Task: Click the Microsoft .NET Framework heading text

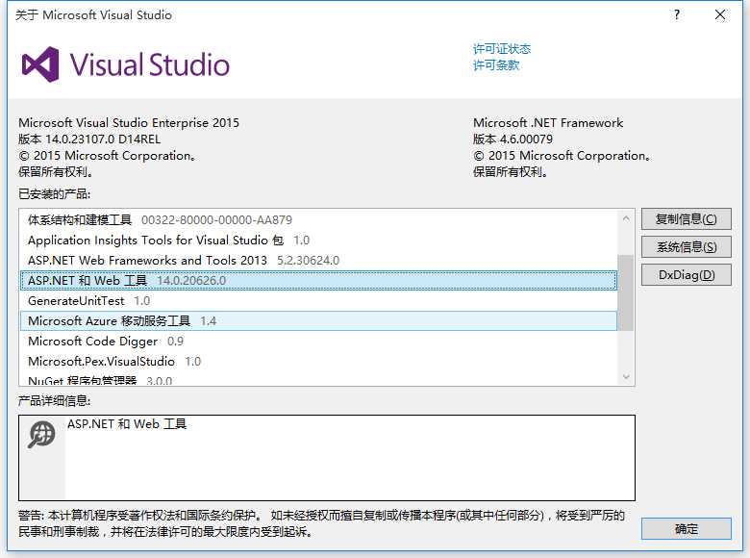Action: click(548, 123)
